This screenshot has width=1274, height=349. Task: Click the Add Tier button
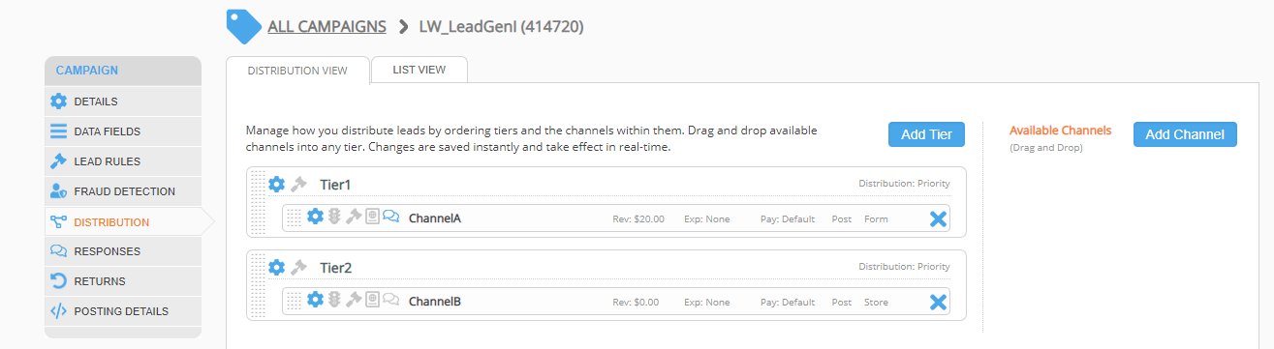click(926, 134)
